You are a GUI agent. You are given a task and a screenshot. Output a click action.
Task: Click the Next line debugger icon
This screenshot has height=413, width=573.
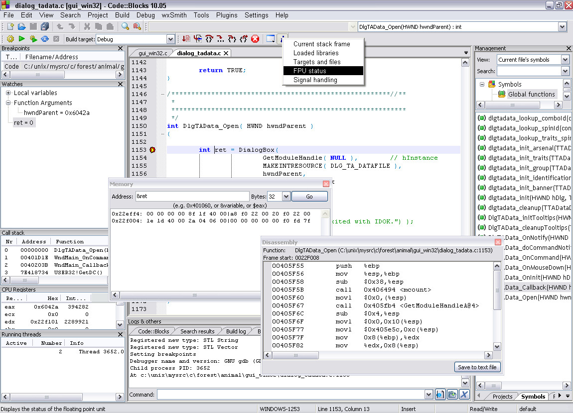[x=209, y=39]
